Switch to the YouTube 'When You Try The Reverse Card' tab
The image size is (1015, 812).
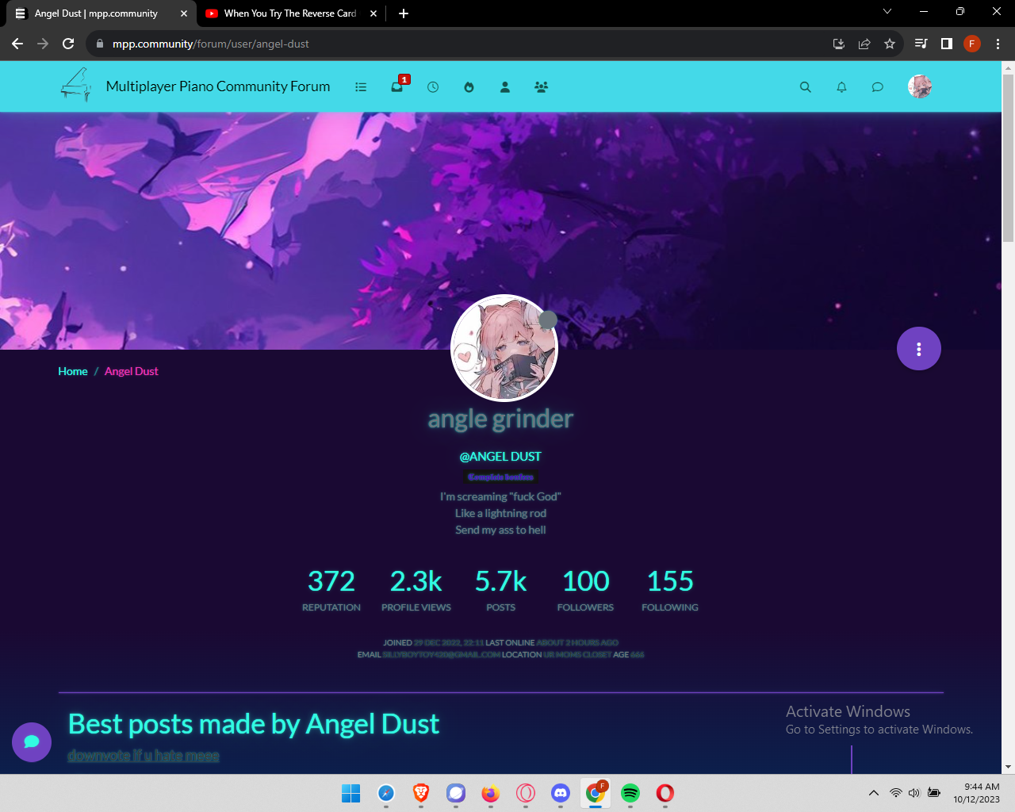289,13
